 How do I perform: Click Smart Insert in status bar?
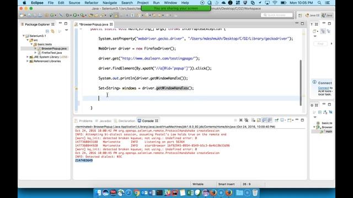(226, 184)
